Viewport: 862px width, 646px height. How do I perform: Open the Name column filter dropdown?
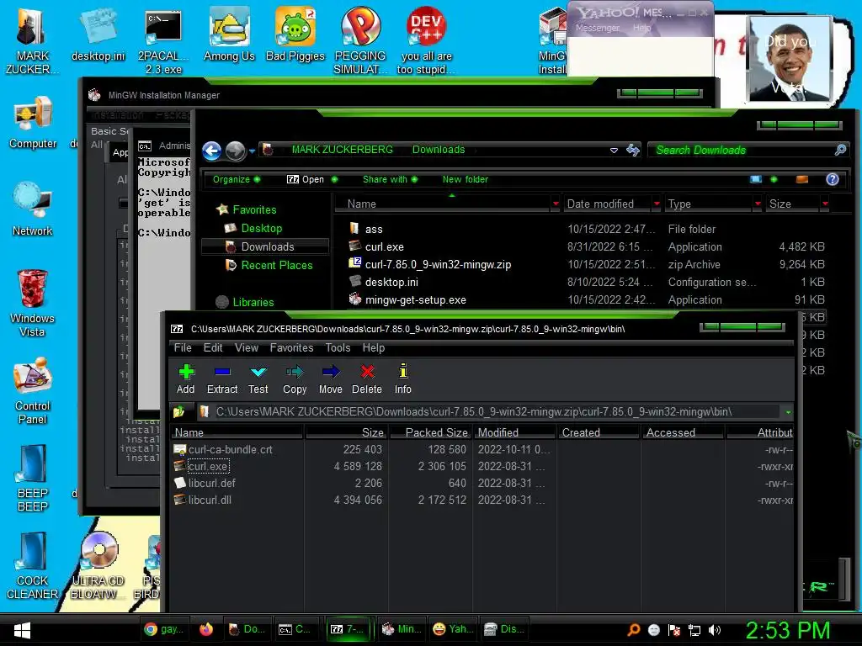pos(556,204)
